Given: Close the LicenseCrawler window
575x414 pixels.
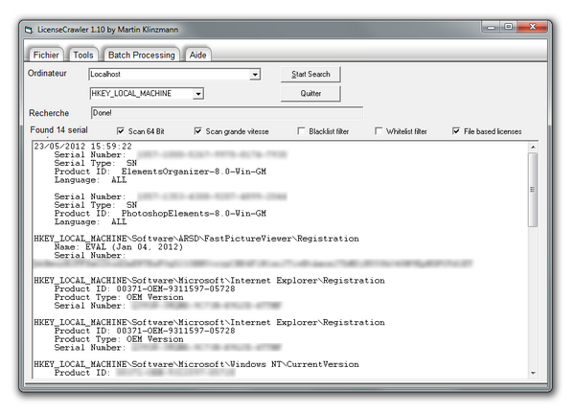Looking at the screenshot, I should coord(533,27).
